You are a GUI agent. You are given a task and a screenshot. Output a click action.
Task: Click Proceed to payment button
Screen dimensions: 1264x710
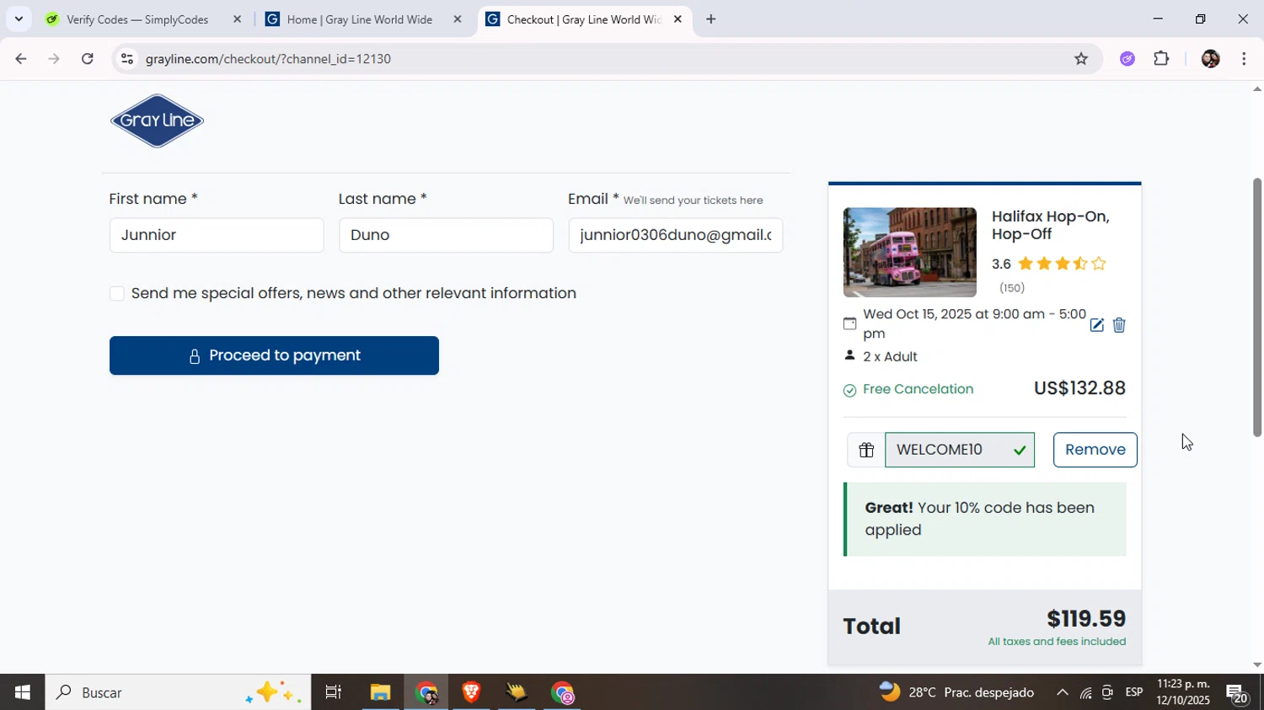(274, 355)
